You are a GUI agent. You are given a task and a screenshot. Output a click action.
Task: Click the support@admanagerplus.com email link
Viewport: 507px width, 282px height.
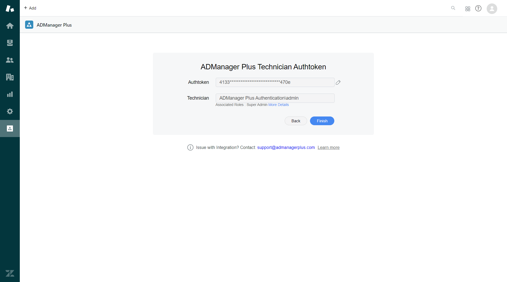click(x=286, y=147)
